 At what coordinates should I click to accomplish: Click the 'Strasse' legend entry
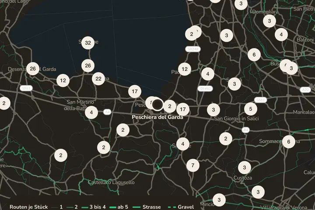(x=147, y=207)
